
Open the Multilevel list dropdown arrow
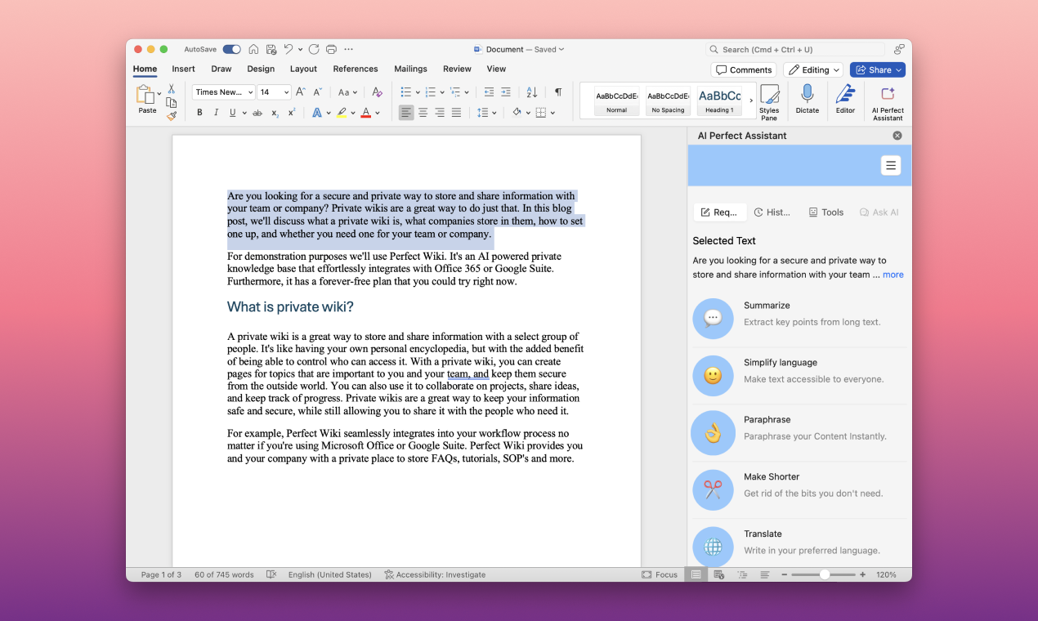(468, 92)
